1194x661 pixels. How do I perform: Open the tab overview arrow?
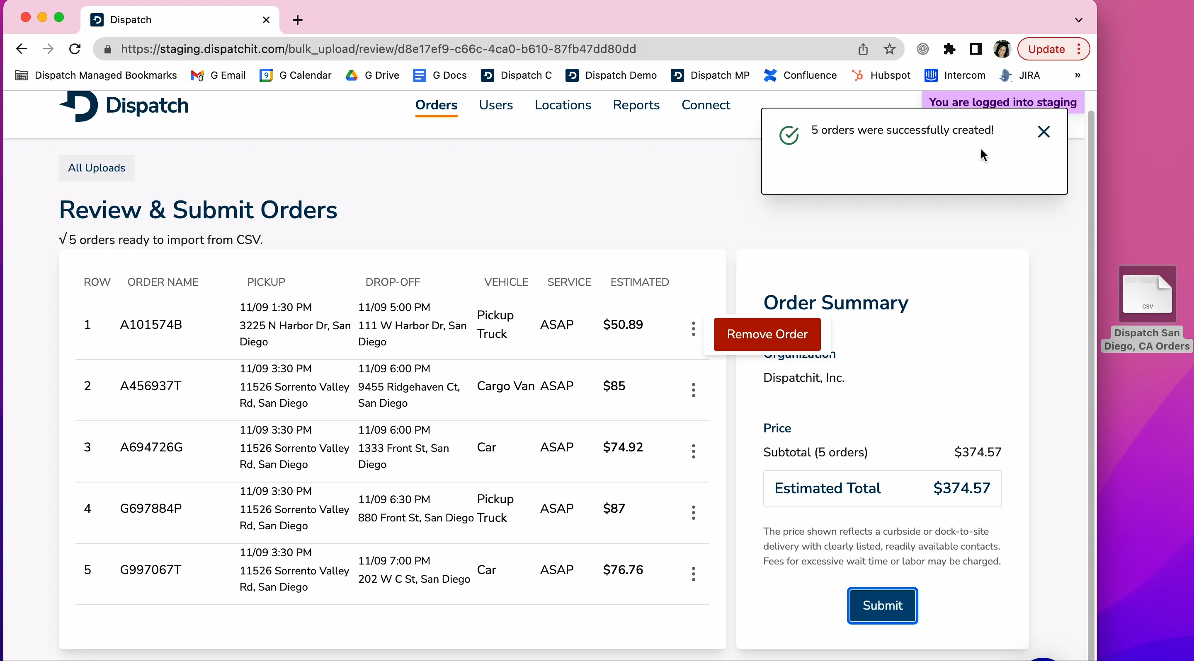coord(1079,19)
